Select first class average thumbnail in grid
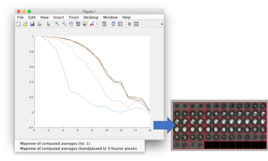 pyautogui.click(x=177, y=106)
